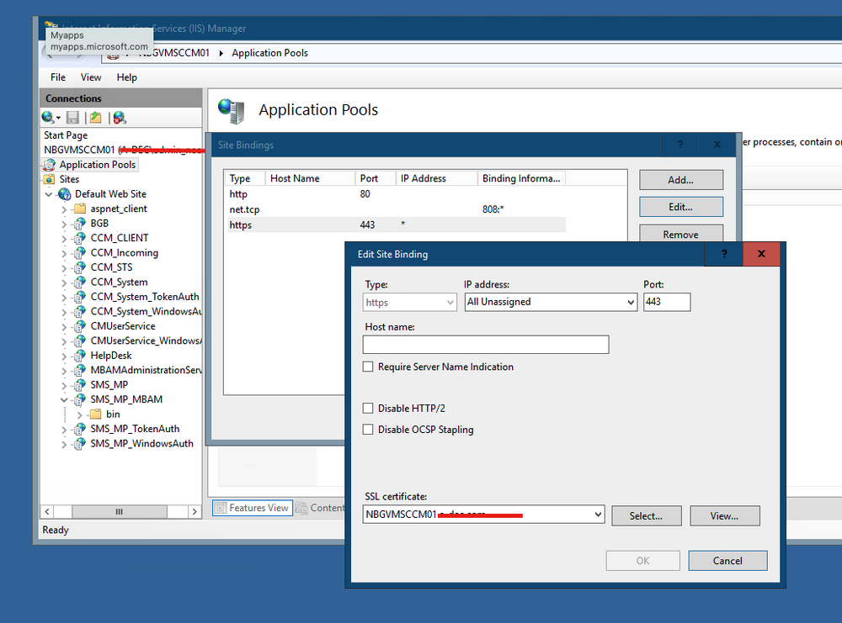Click the Edit... button in Site Bindings

click(x=681, y=207)
